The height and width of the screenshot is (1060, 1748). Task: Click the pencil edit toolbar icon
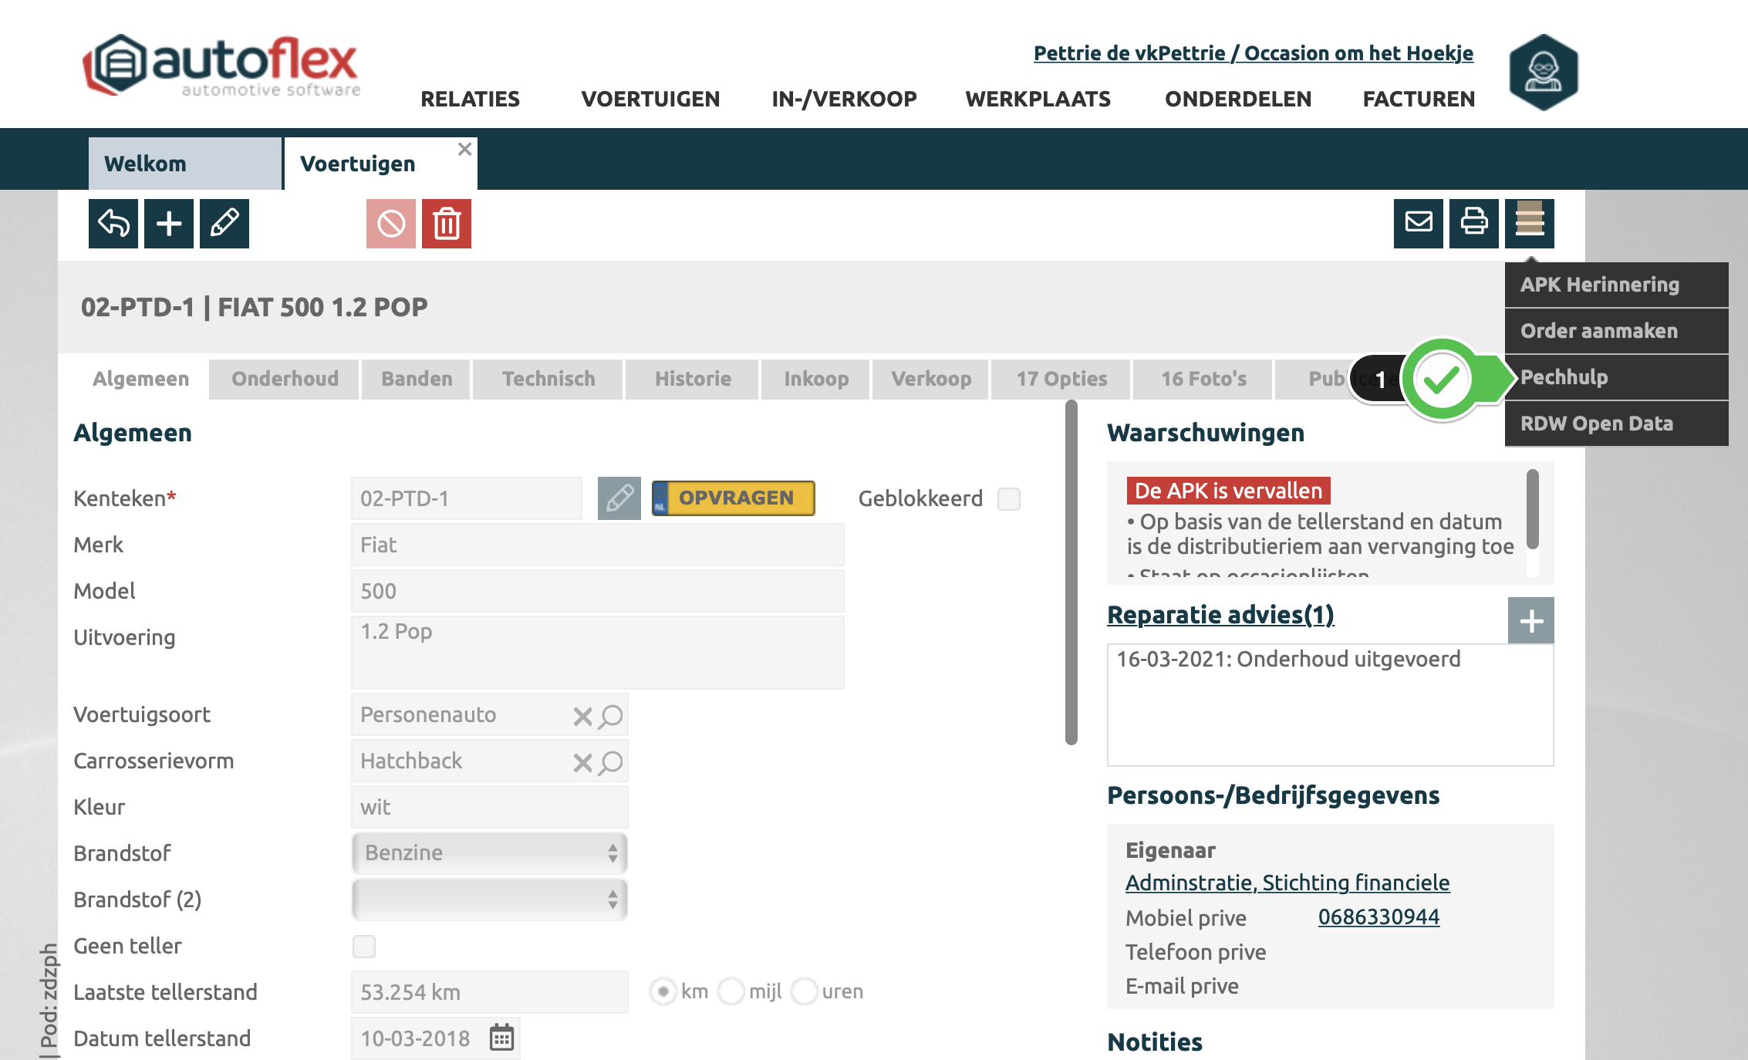(x=224, y=224)
